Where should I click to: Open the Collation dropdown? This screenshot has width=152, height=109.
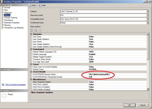pos(147,11)
